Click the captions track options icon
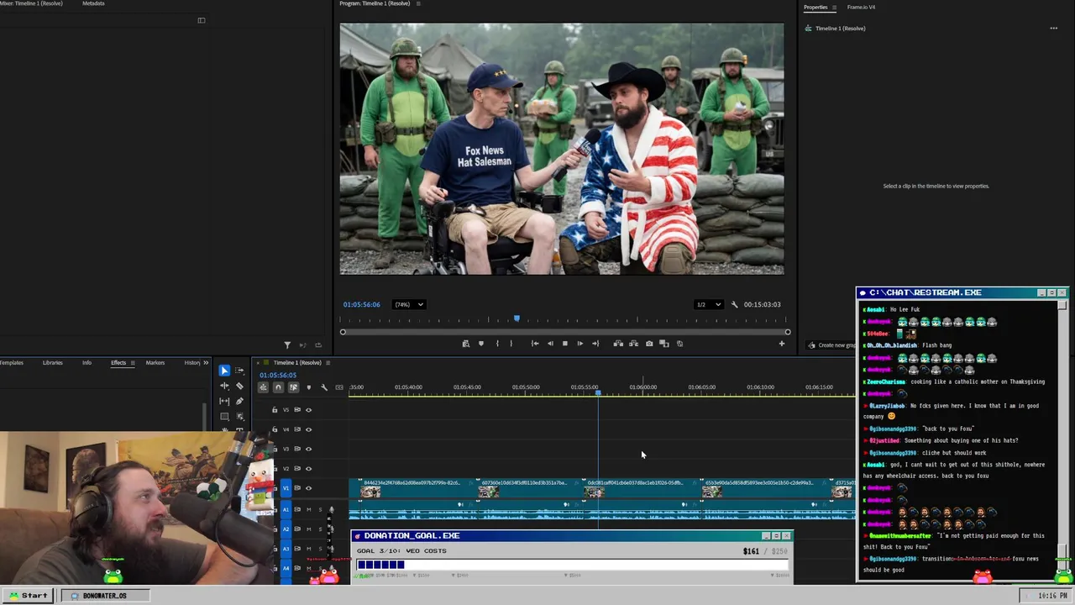The image size is (1075, 605). (339, 387)
